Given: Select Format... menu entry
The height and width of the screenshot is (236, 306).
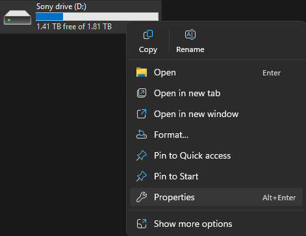Looking at the screenshot, I should [216, 135].
